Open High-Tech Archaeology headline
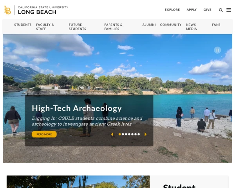This screenshot has width=235, height=188. (77, 108)
